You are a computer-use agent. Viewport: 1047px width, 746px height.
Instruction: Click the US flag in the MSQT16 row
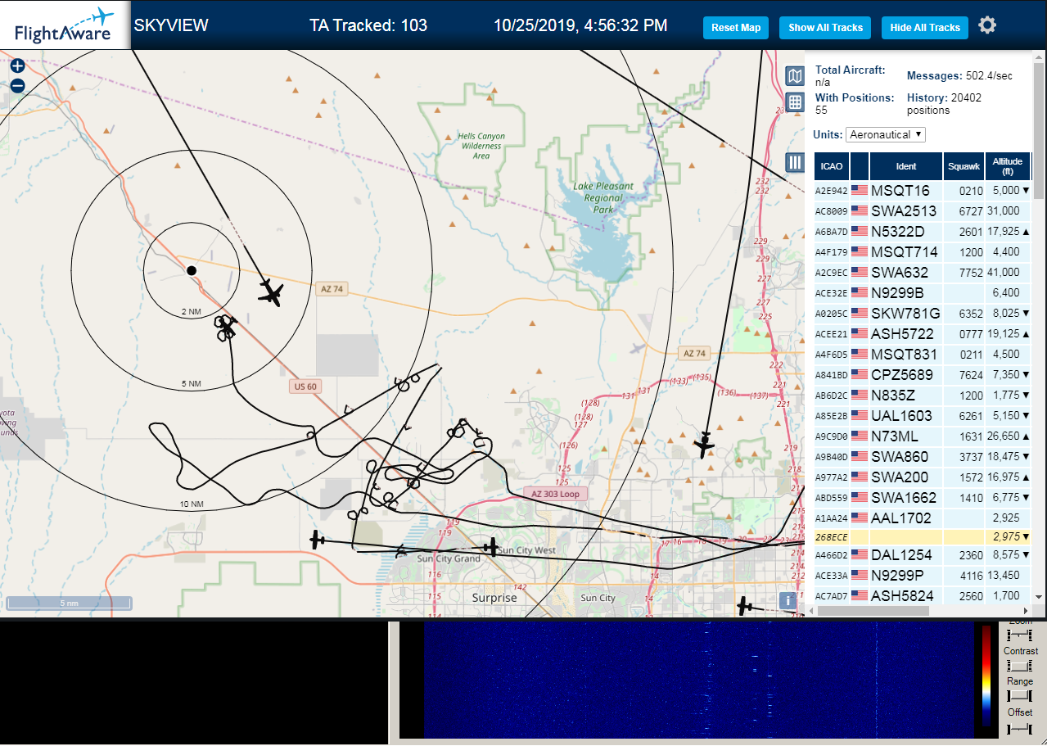[860, 190]
